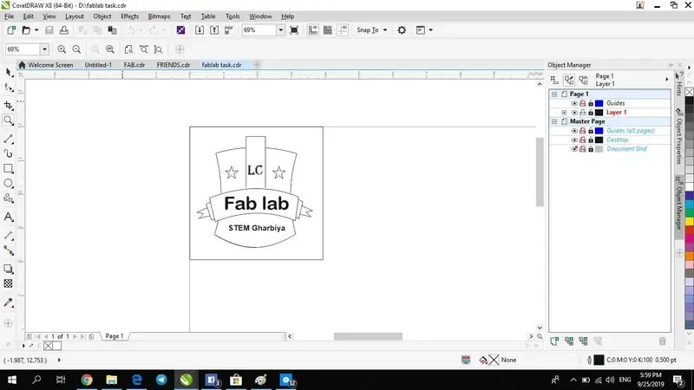Open the Options gear icon
Screen dimensions: 694x390
coord(402,30)
